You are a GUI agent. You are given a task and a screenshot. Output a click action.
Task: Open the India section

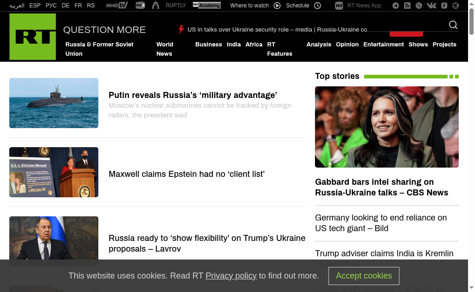click(234, 44)
